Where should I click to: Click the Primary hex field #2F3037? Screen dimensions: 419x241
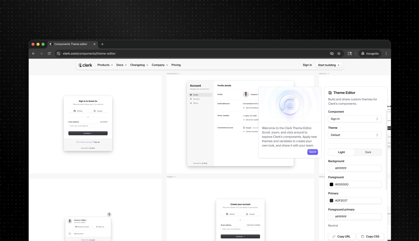[x=355, y=201]
